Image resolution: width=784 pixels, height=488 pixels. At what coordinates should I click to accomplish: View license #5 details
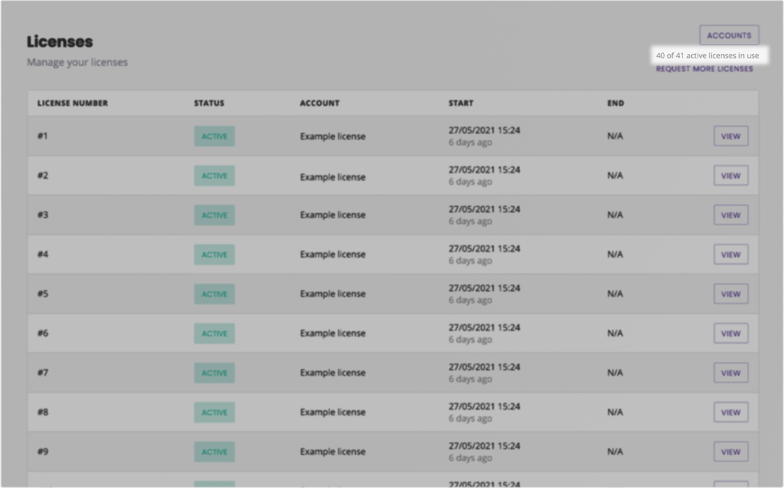point(731,294)
